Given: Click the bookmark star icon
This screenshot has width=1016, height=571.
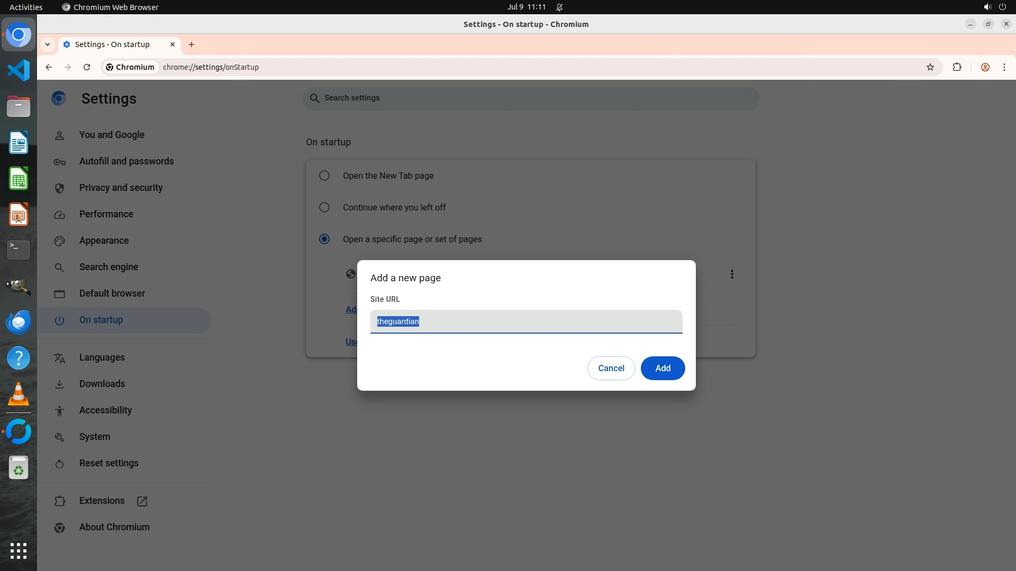Looking at the screenshot, I should click(930, 67).
